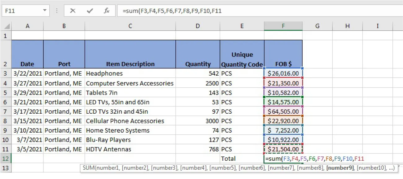Screen dimensions: 403x179
Task: Confirm the formula with the checkmark icon
Action: click(90, 11)
